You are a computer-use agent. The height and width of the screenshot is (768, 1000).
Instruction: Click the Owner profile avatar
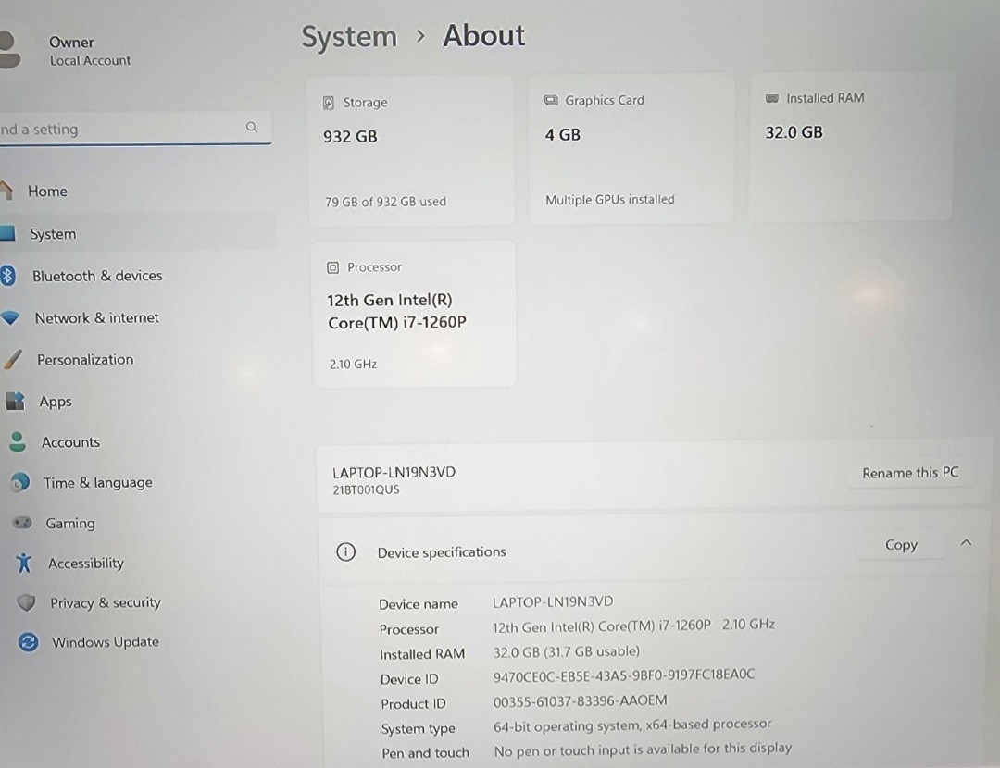[8, 50]
